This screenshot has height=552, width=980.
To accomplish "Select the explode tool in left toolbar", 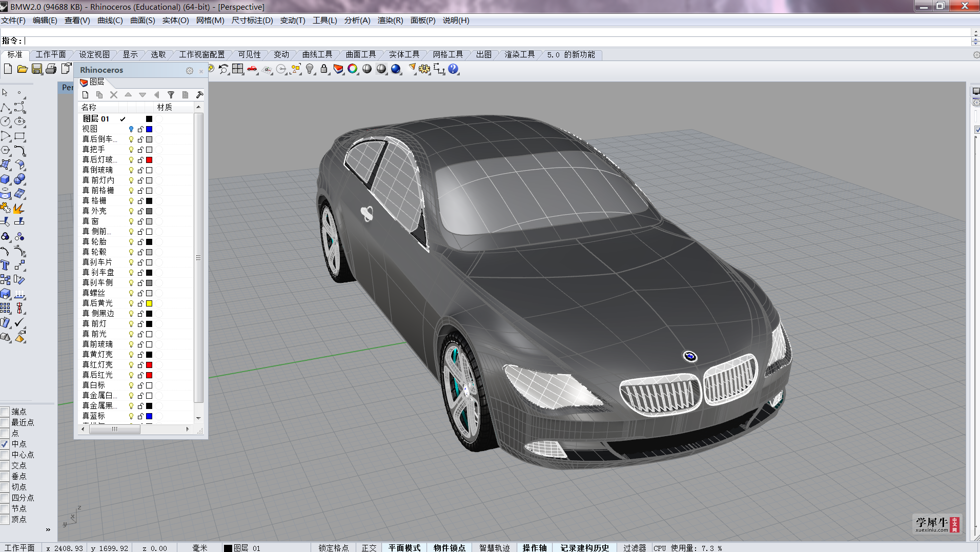I will (19, 208).
